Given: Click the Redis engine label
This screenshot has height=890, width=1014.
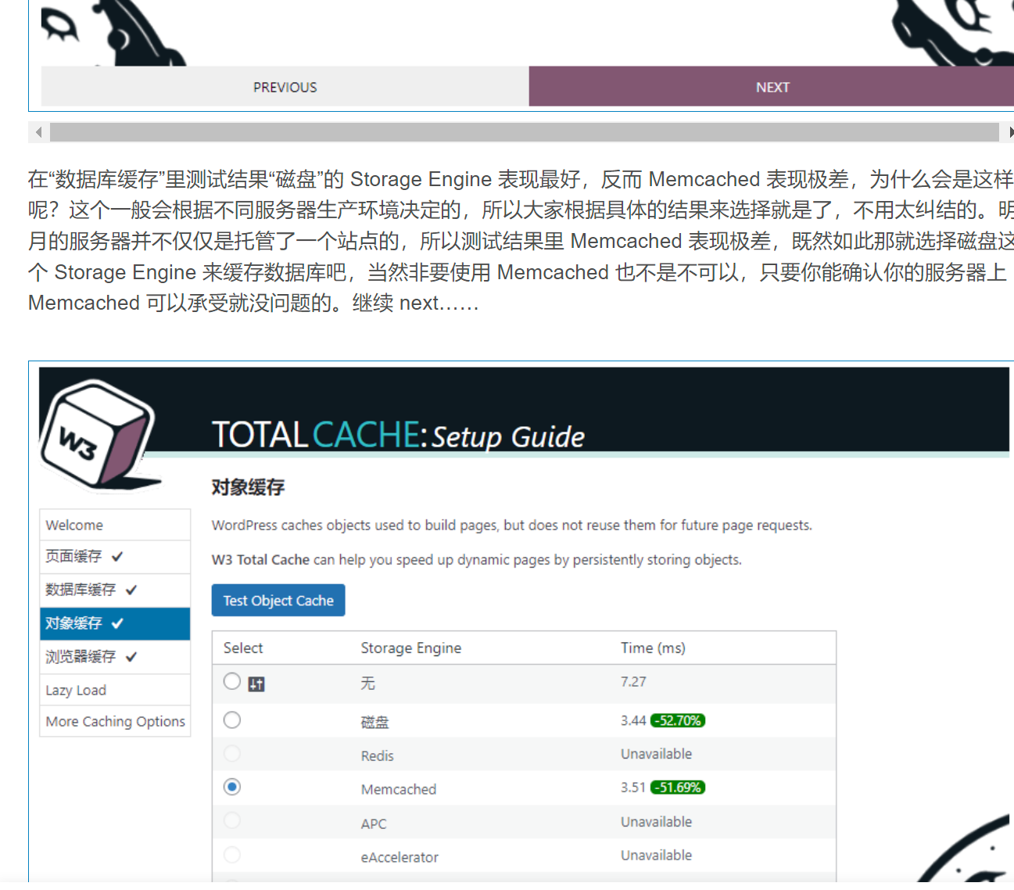Looking at the screenshot, I should (377, 755).
